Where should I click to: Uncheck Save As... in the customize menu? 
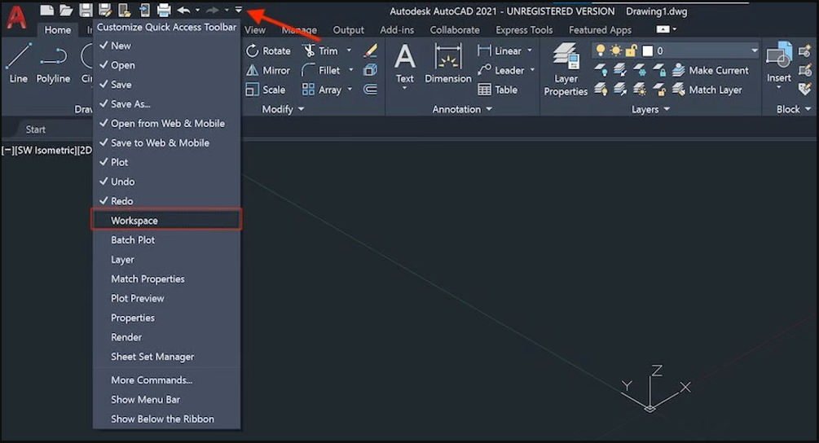pyautogui.click(x=166, y=104)
